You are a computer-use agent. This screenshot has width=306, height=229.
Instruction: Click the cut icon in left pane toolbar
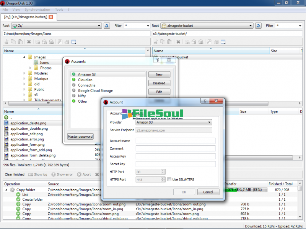7,42
